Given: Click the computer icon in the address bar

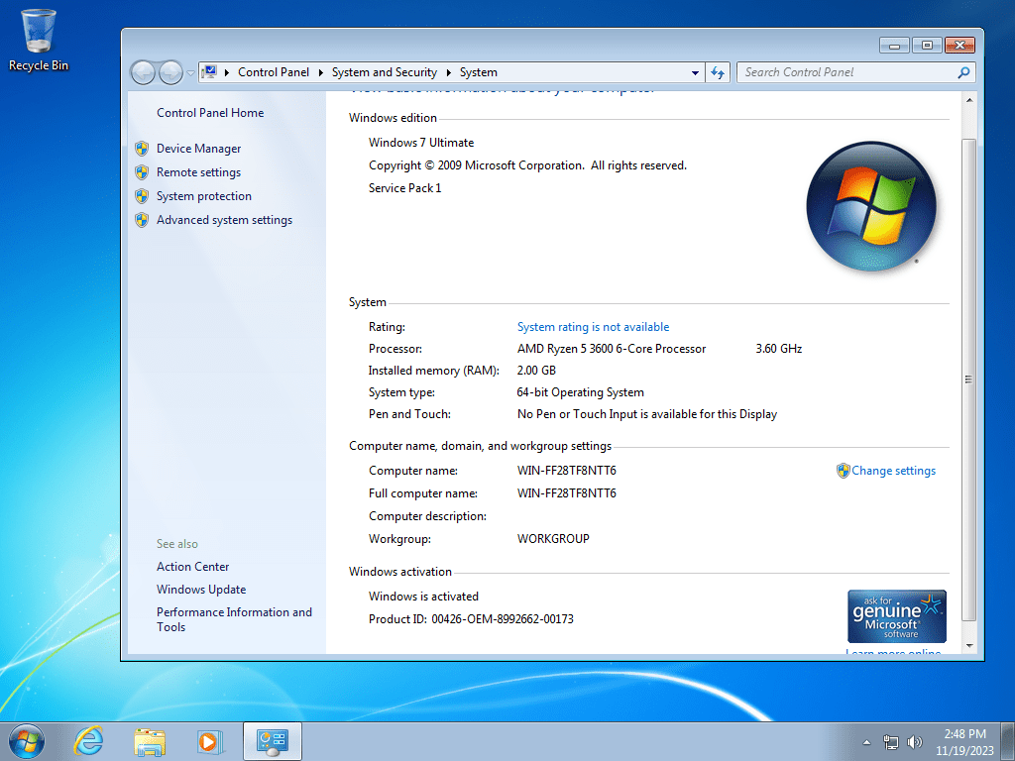Looking at the screenshot, I should [x=209, y=71].
